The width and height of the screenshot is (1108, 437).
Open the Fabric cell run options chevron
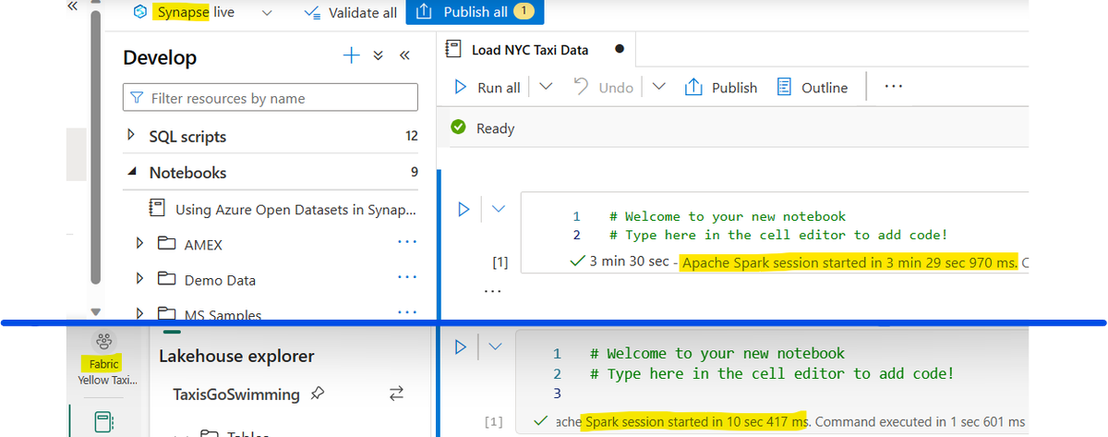coord(496,347)
